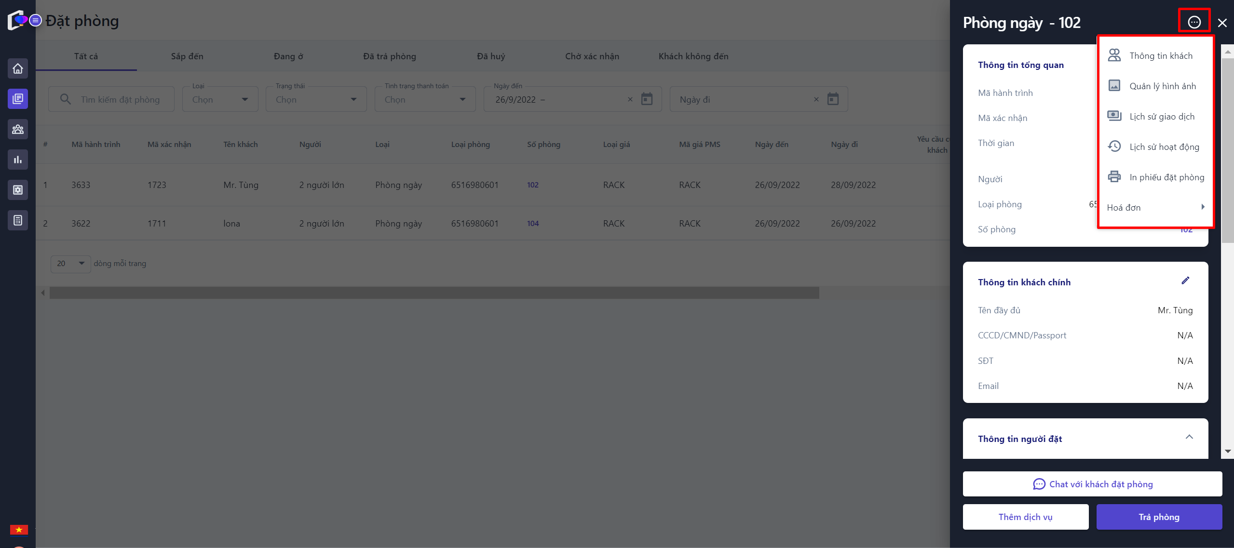The height and width of the screenshot is (548, 1234).
Task: Click the home icon in sidebar
Action: (x=18, y=69)
